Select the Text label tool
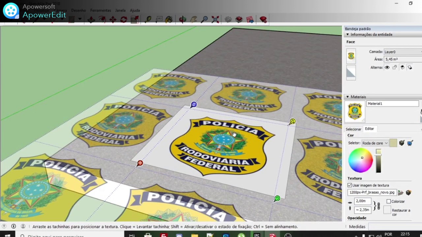Image resolution: width=422 pixels, height=237 pixels. coord(159,20)
